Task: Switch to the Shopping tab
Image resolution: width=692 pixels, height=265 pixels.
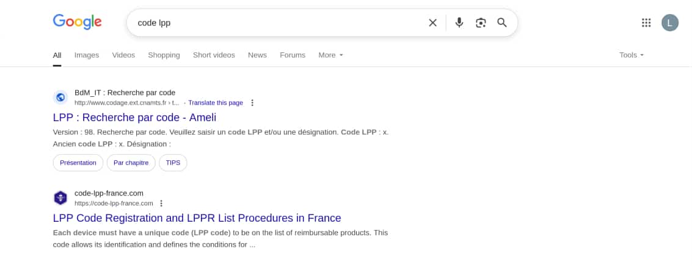Action: [164, 55]
